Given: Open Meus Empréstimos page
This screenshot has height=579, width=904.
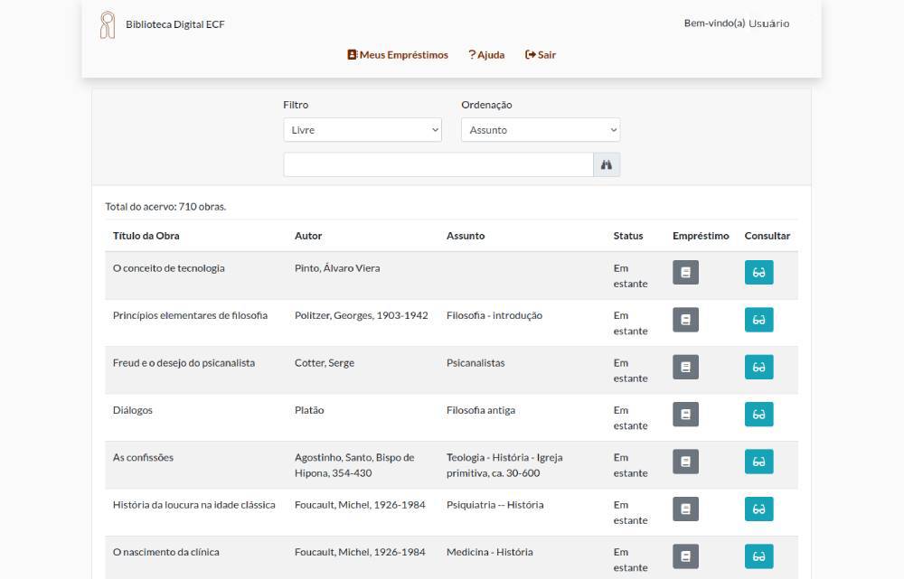Looking at the screenshot, I should click(397, 55).
